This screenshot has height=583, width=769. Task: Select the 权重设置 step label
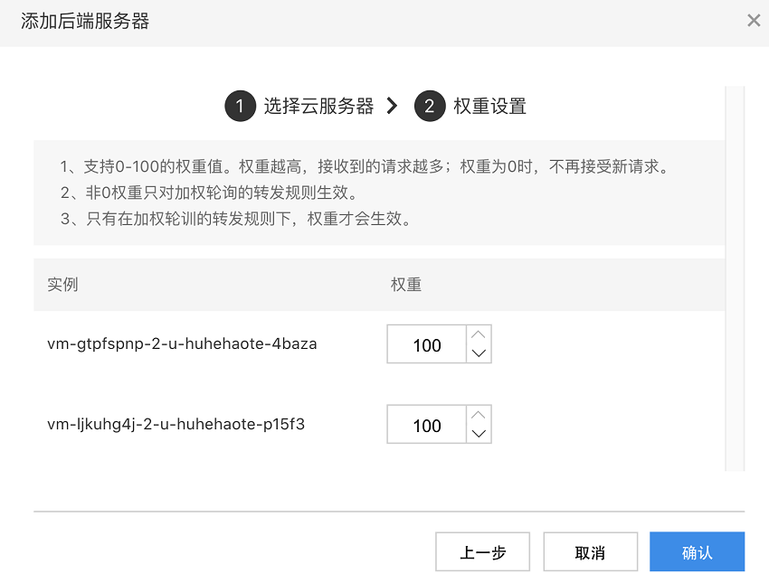pyautogui.click(x=489, y=106)
